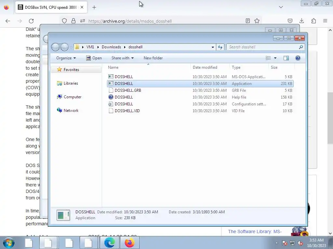Click the tray network icon
The height and width of the screenshot is (249, 333).
pyautogui.click(x=292, y=243)
